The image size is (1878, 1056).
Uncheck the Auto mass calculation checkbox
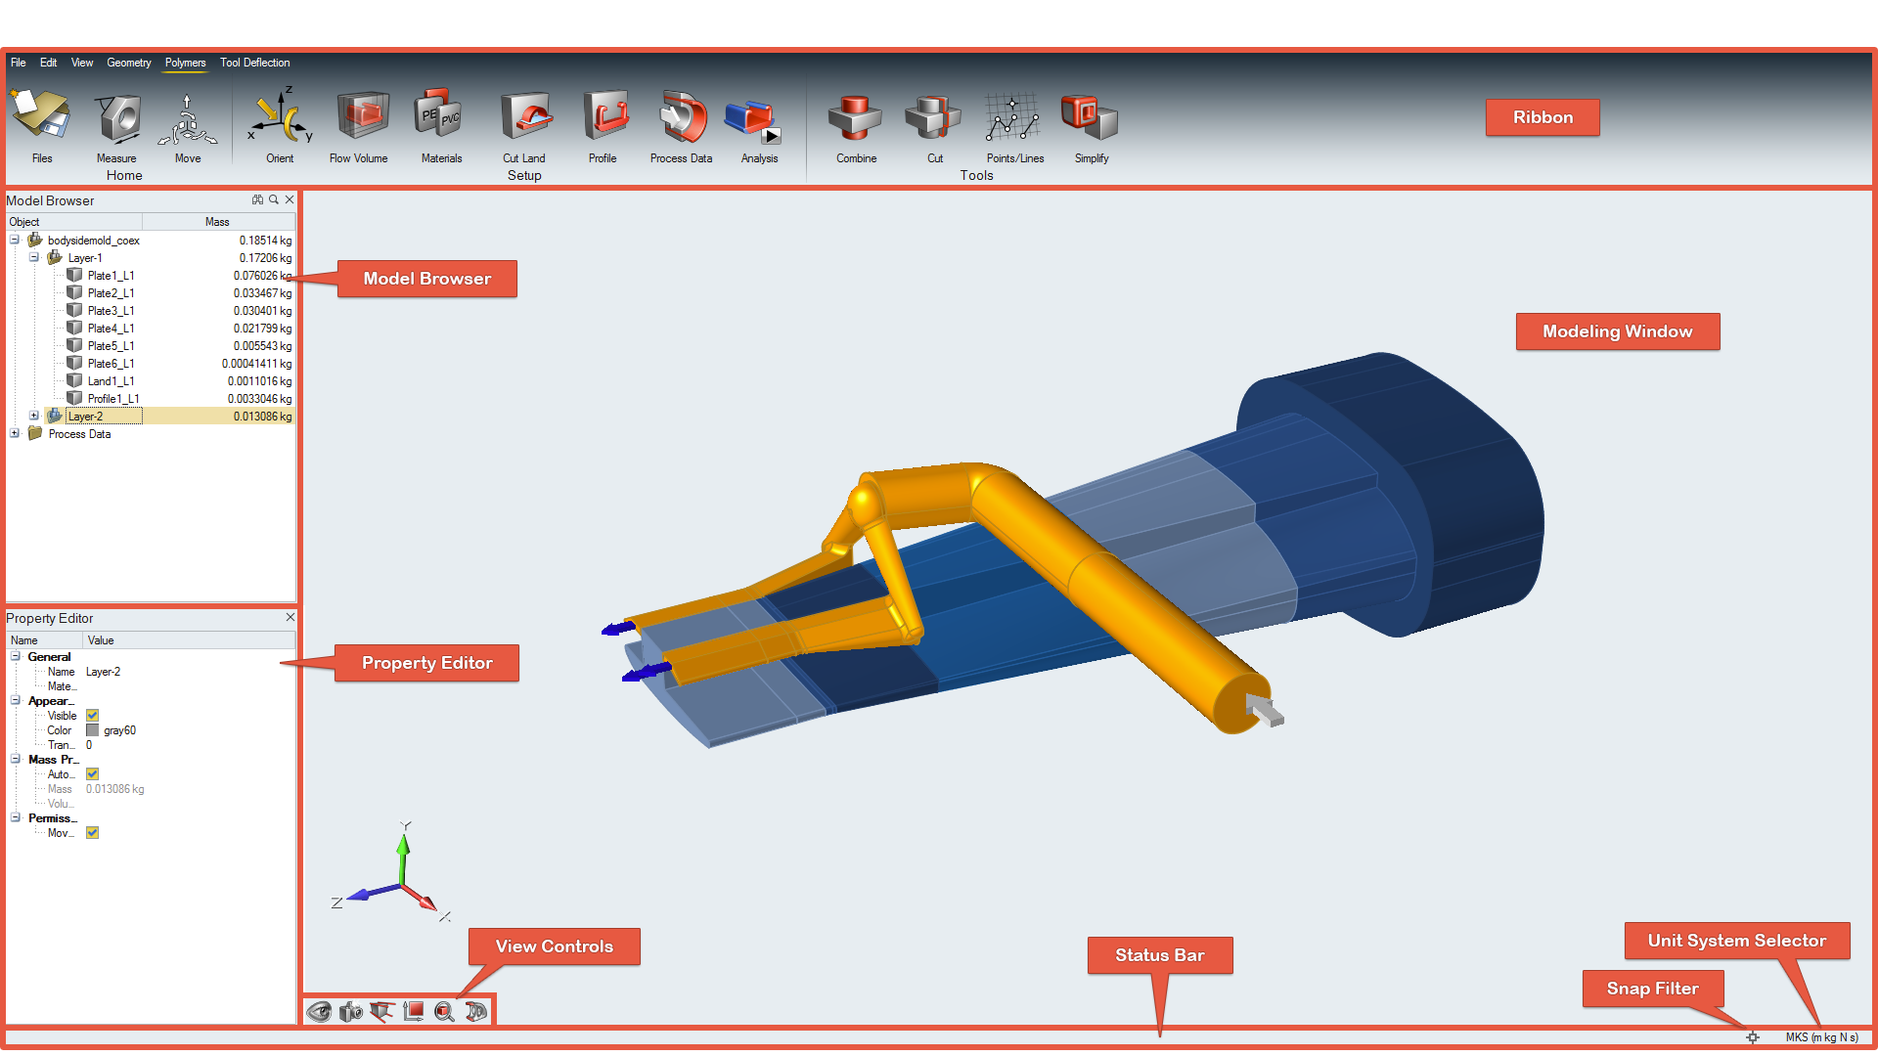point(92,774)
